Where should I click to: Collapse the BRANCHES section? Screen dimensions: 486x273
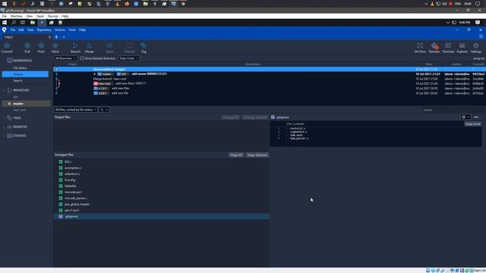pyautogui.click(x=4, y=90)
